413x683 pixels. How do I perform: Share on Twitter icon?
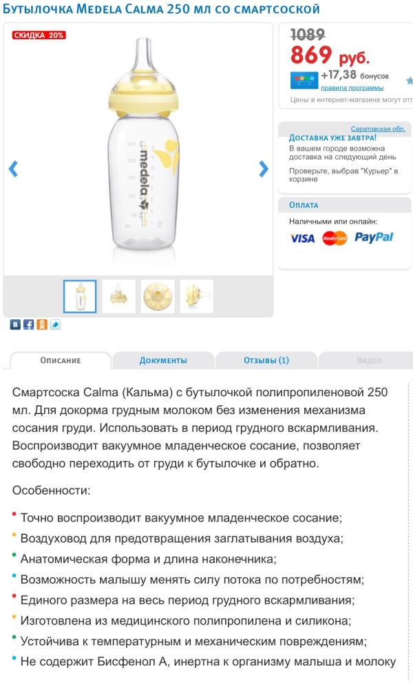click(x=55, y=325)
